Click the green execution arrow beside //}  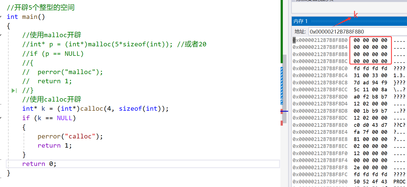pyautogui.click(x=14, y=90)
